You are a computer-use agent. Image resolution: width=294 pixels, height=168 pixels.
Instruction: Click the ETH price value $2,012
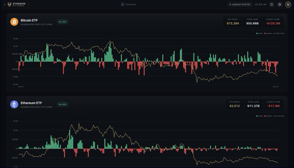coord(235,106)
